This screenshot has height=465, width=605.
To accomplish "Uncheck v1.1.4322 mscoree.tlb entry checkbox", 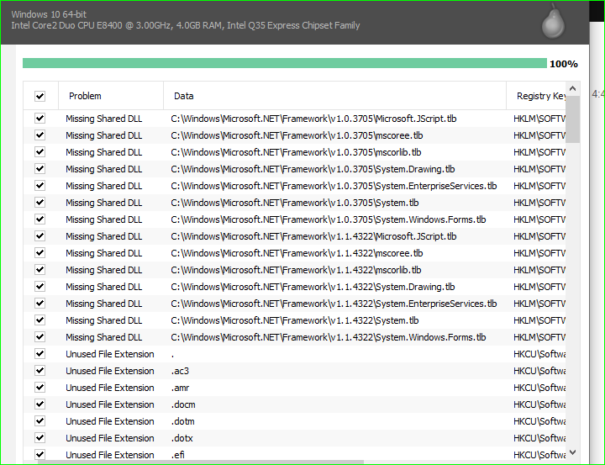I will (39, 252).
